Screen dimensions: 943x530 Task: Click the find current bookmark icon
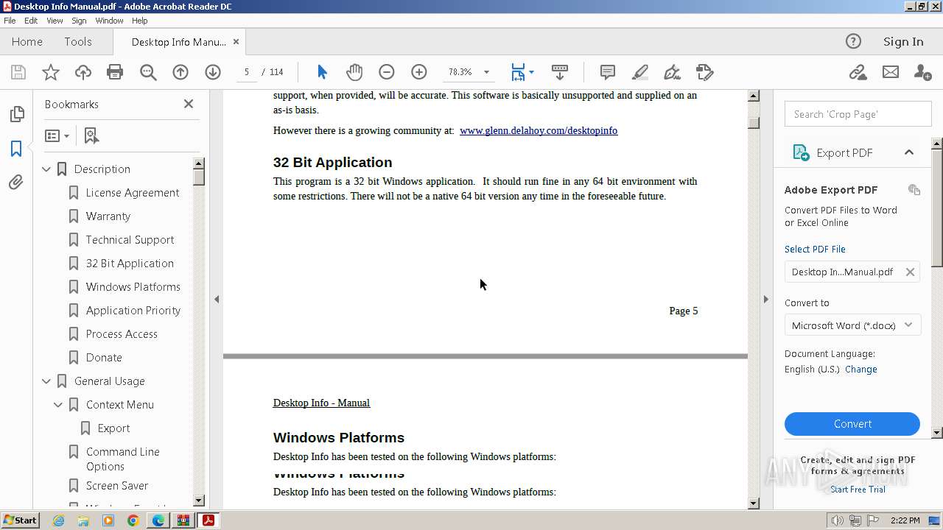point(91,136)
